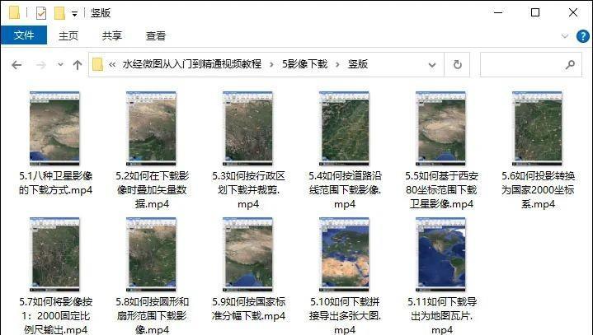593x335 pixels.
Task: Select the 5.1八种卫星影像 video thumbnail
Action: 54,128
